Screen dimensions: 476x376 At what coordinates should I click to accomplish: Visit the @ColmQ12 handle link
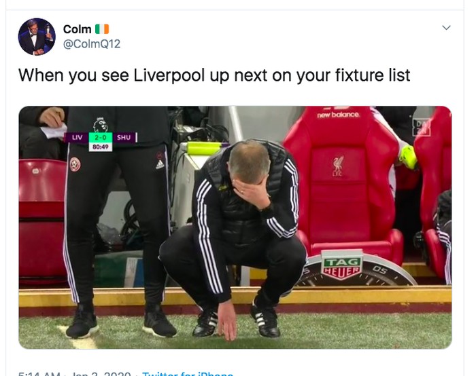(92, 44)
